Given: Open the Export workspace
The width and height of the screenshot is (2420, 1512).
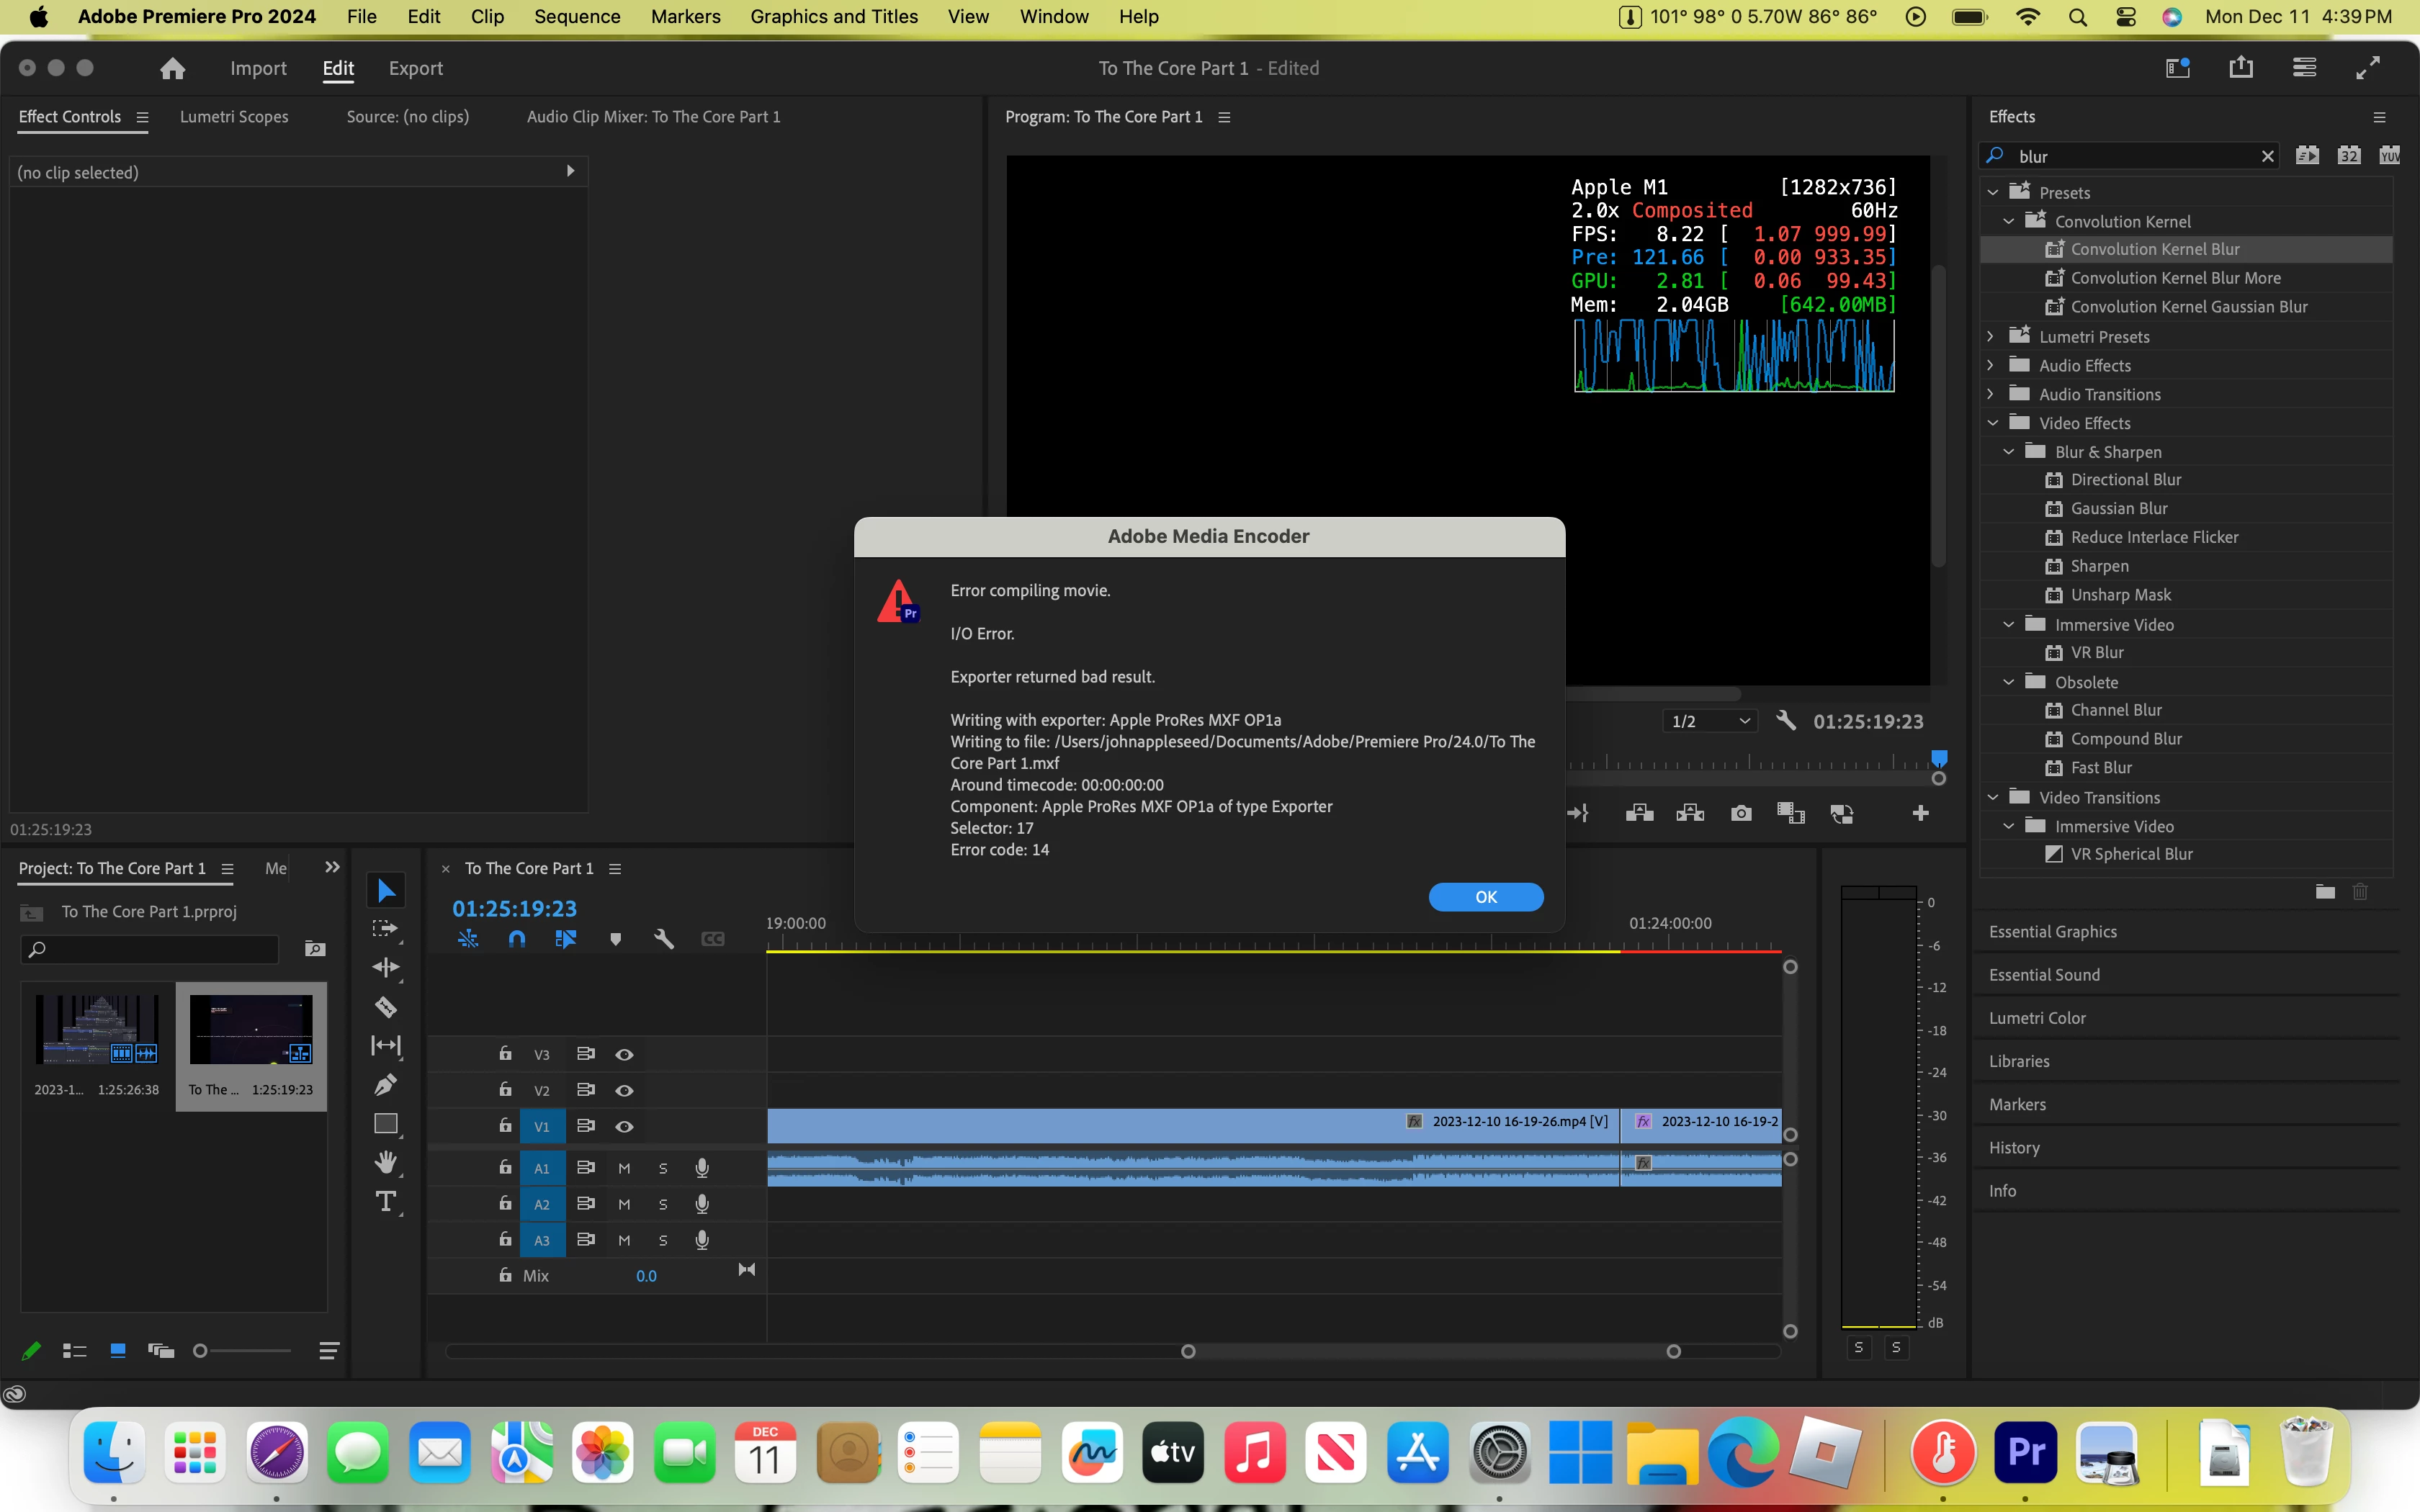Looking at the screenshot, I should click(415, 68).
